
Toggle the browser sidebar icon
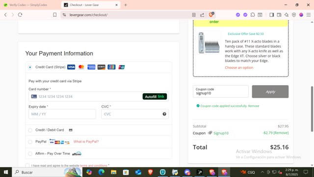pos(271,15)
